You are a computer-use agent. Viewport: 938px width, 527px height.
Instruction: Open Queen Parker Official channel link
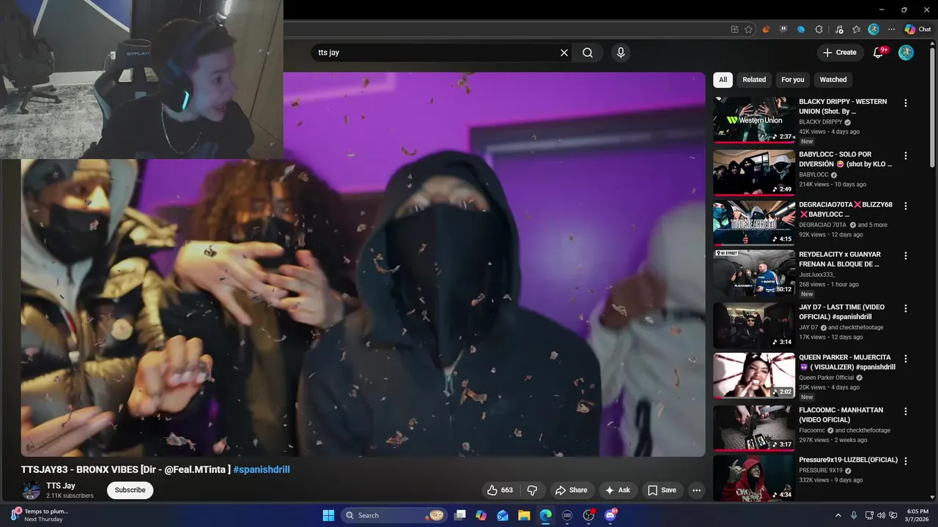pyautogui.click(x=827, y=378)
